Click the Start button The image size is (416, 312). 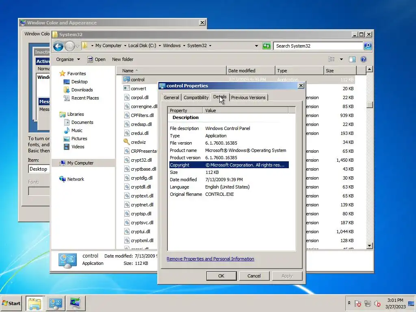[x=11, y=303]
